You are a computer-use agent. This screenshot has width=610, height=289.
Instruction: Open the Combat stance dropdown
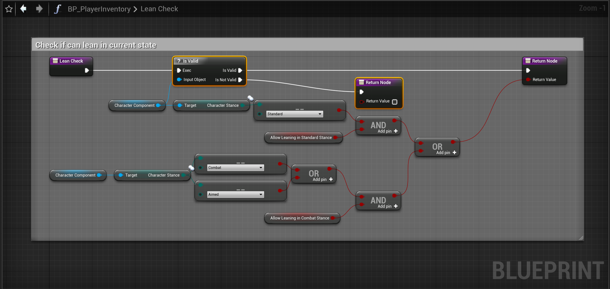[x=235, y=168]
